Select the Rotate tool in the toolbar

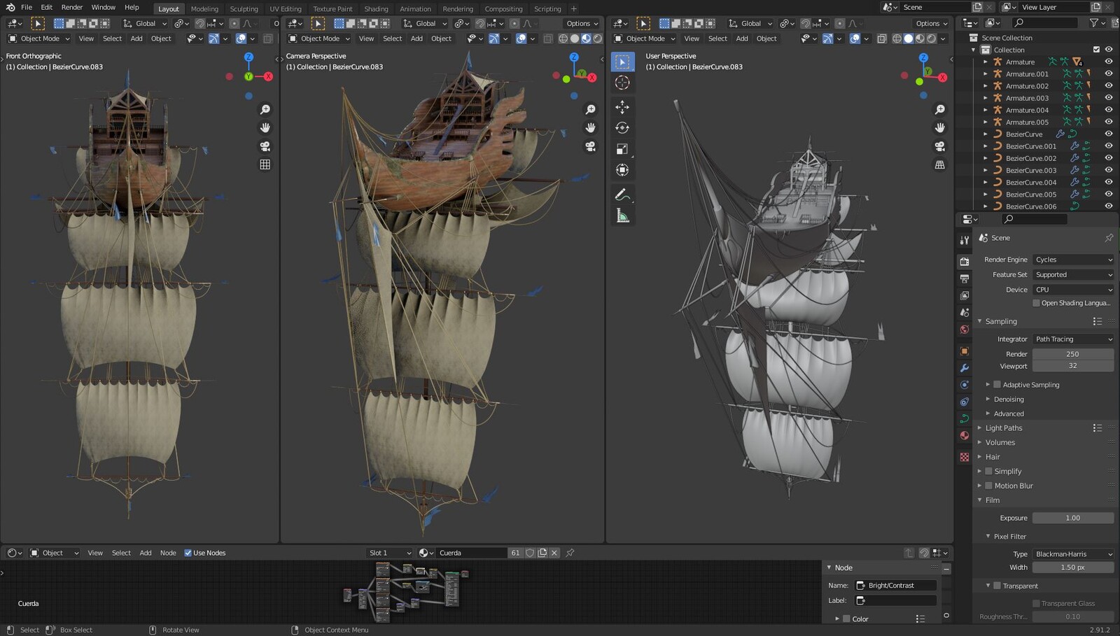622,128
